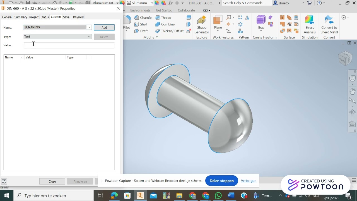Expand the dmeto user account menu
The width and height of the screenshot is (357, 201).
(x=303, y=3)
